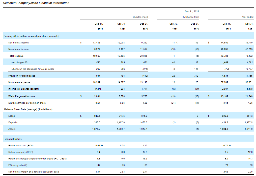Select "Change in the allowance for credit losses" label
Screen dimensions: 256x176
click(x=33, y=69)
